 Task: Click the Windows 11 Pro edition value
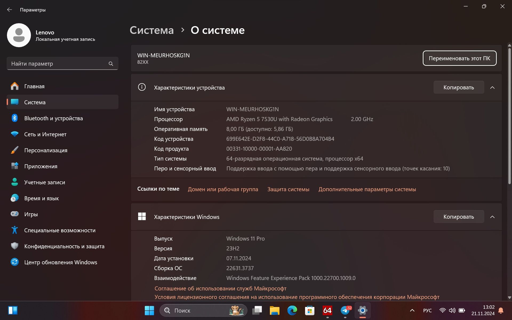(246, 239)
